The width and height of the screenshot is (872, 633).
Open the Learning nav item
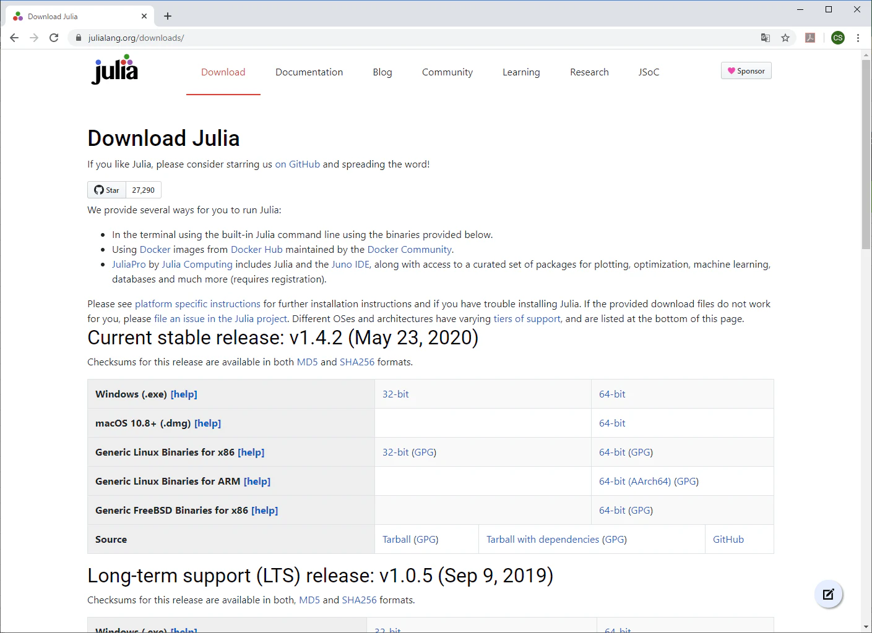(521, 72)
